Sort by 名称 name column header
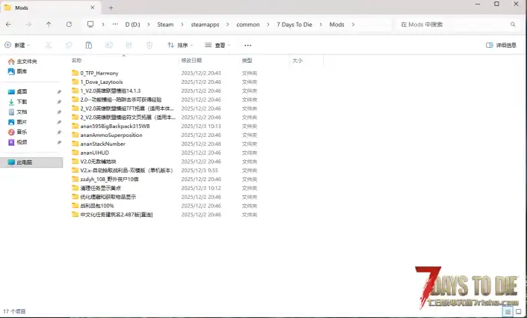This screenshot has height=318, width=527. coord(77,61)
